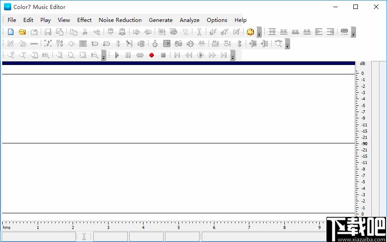The height and width of the screenshot is (242, 387).
Task: Expand overflow arrow ending the second toolbar
Action: [287, 44]
